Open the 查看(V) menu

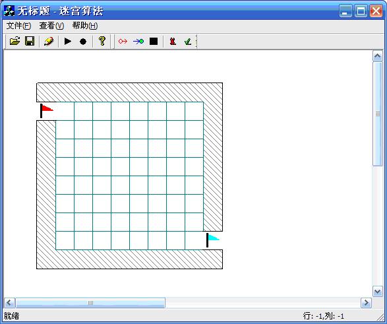point(51,26)
